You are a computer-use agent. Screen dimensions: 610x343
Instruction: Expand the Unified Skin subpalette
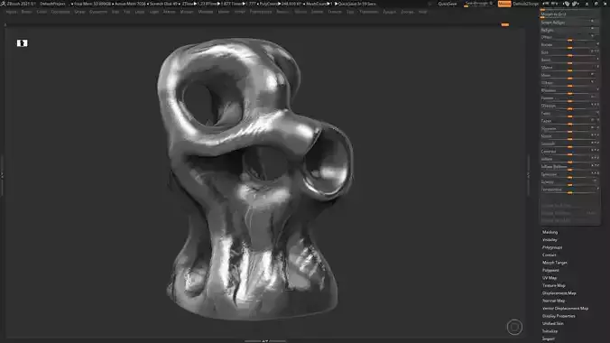[x=552, y=323]
